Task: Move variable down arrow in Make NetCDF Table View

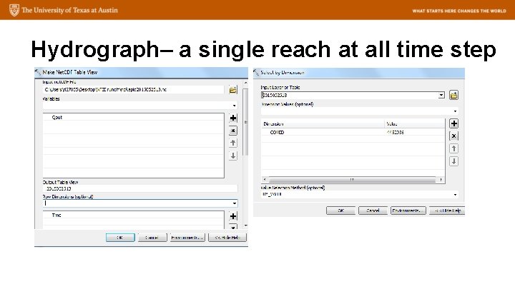Action: [x=233, y=156]
